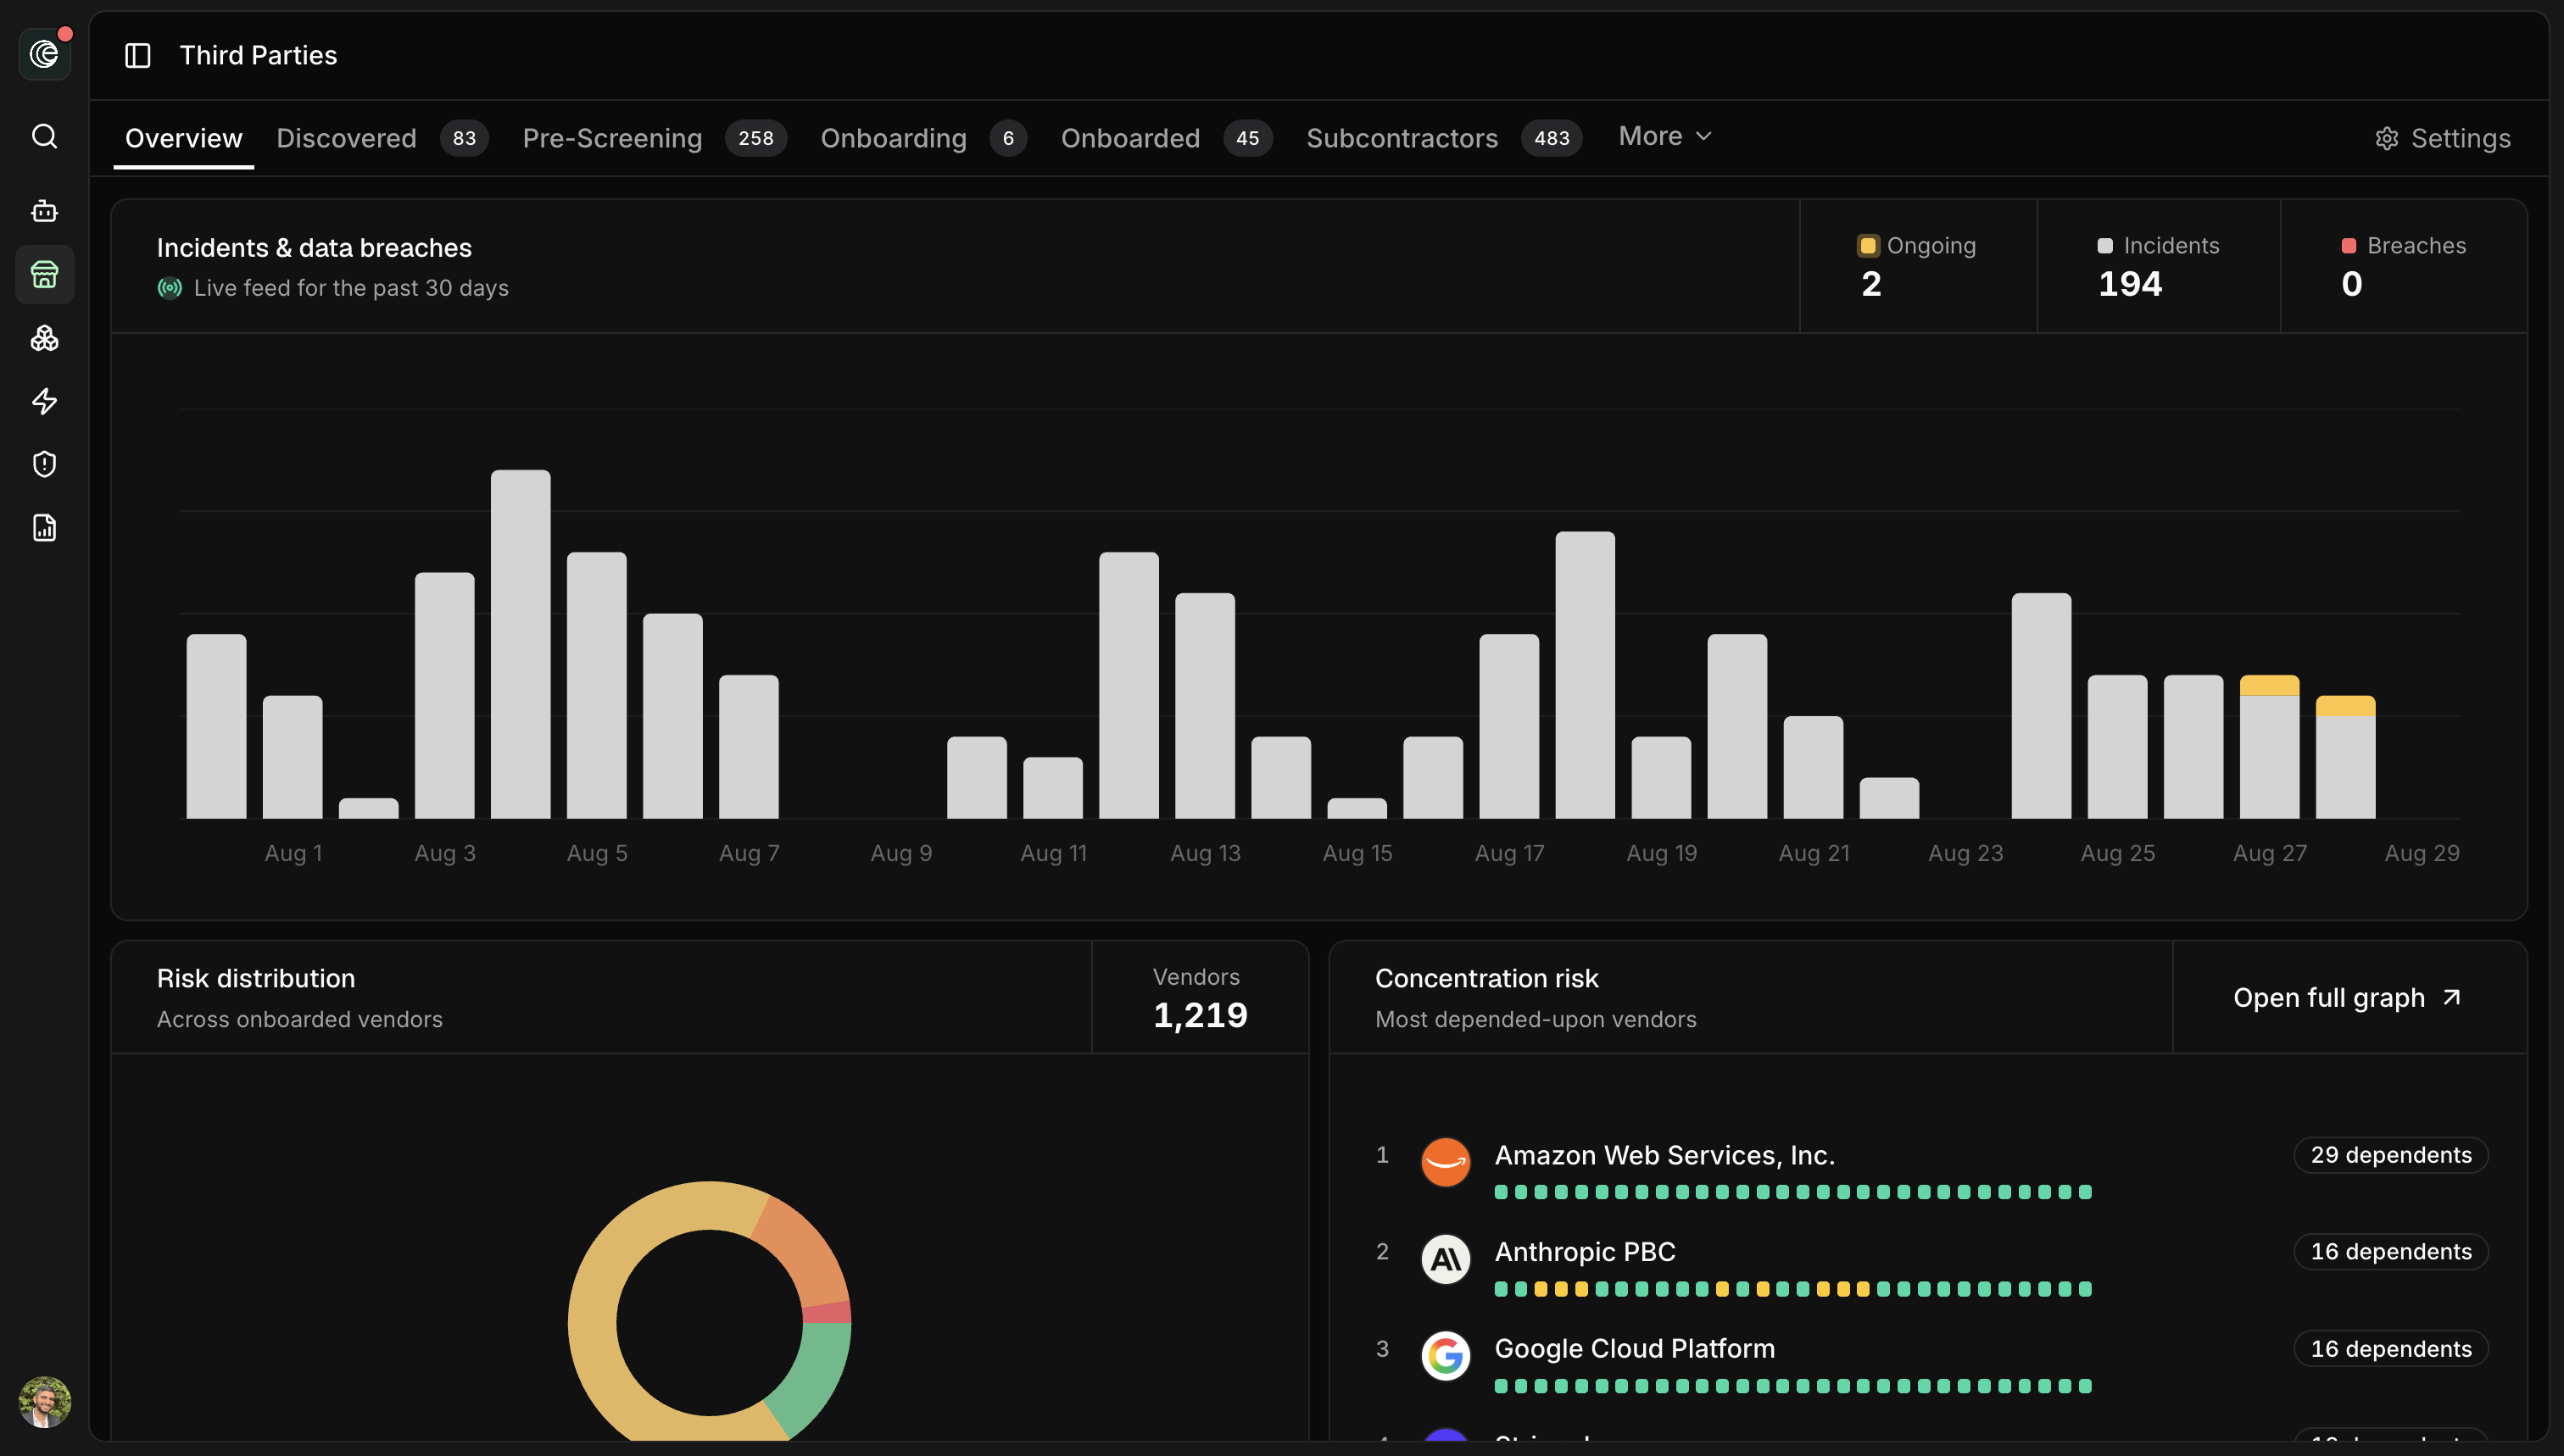
Task: Click the "Aug 15" axis label
Action: click(1357, 854)
